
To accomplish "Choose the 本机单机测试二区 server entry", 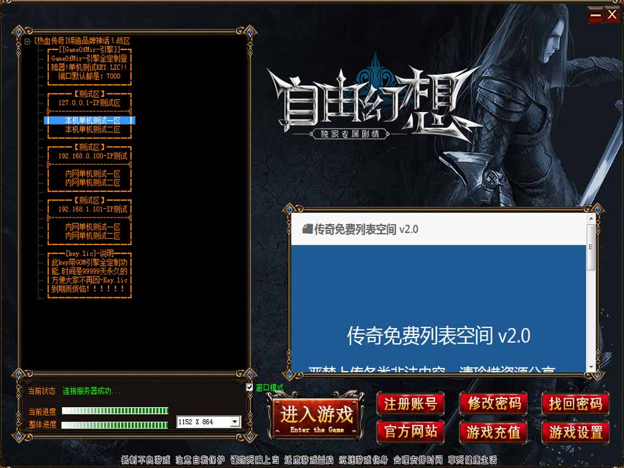I will tap(93, 130).
